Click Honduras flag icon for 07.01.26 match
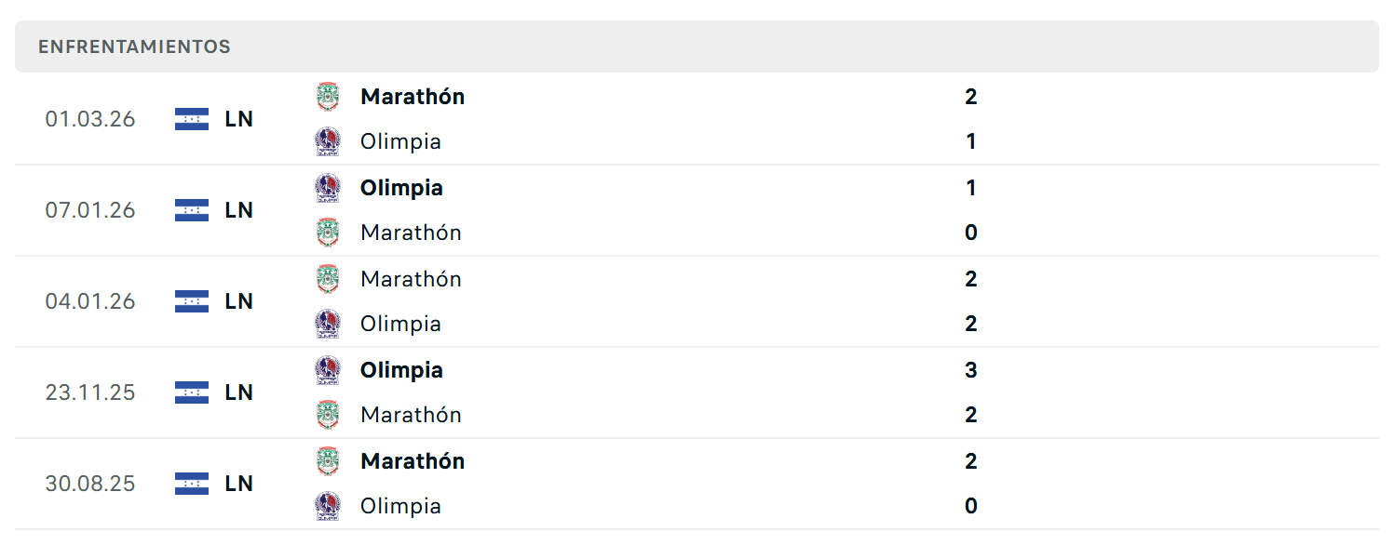 click(192, 210)
